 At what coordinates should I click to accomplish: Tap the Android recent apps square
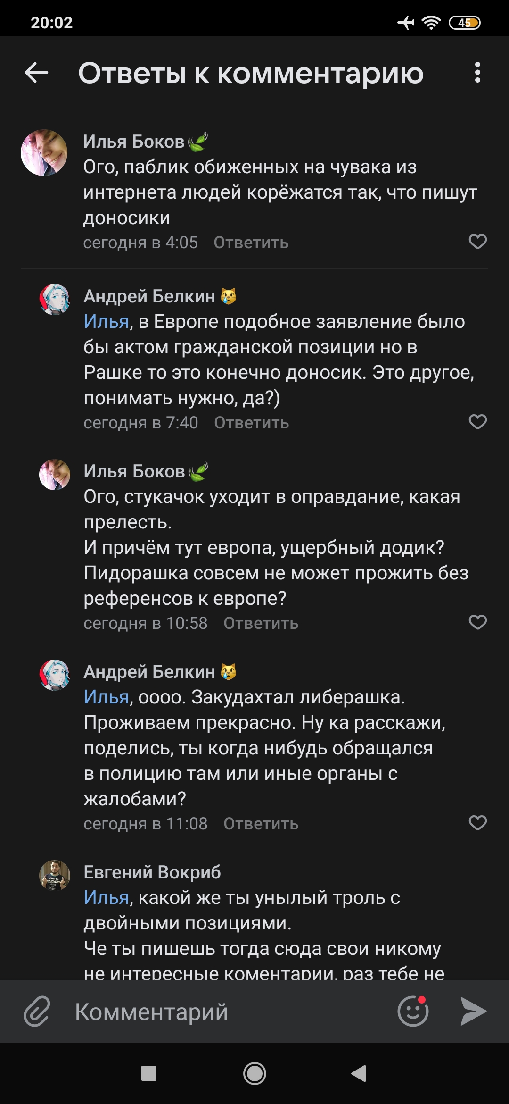149,1073
